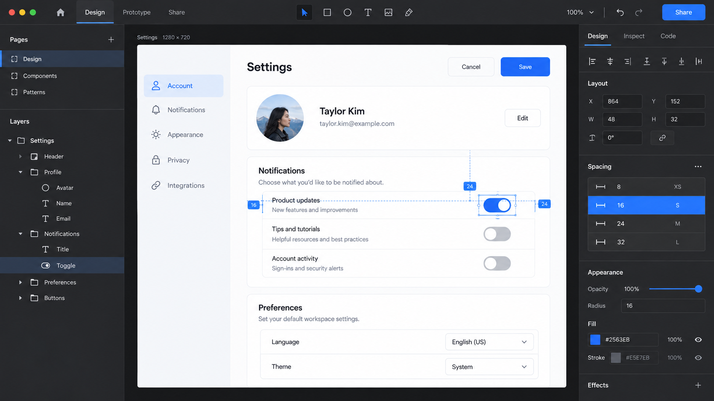Screen dimensions: 714x401
Task: Select the Pen tool
Action: pos(409,12)
